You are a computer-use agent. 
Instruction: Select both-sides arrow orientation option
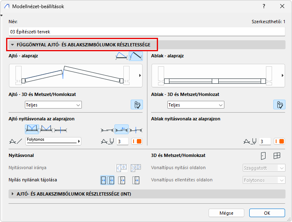click(x=107, y=180)
